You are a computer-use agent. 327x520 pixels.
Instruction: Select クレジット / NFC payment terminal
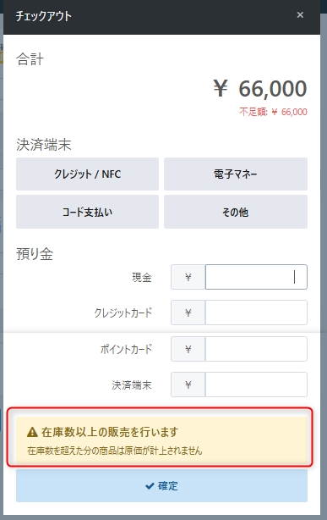87,174
